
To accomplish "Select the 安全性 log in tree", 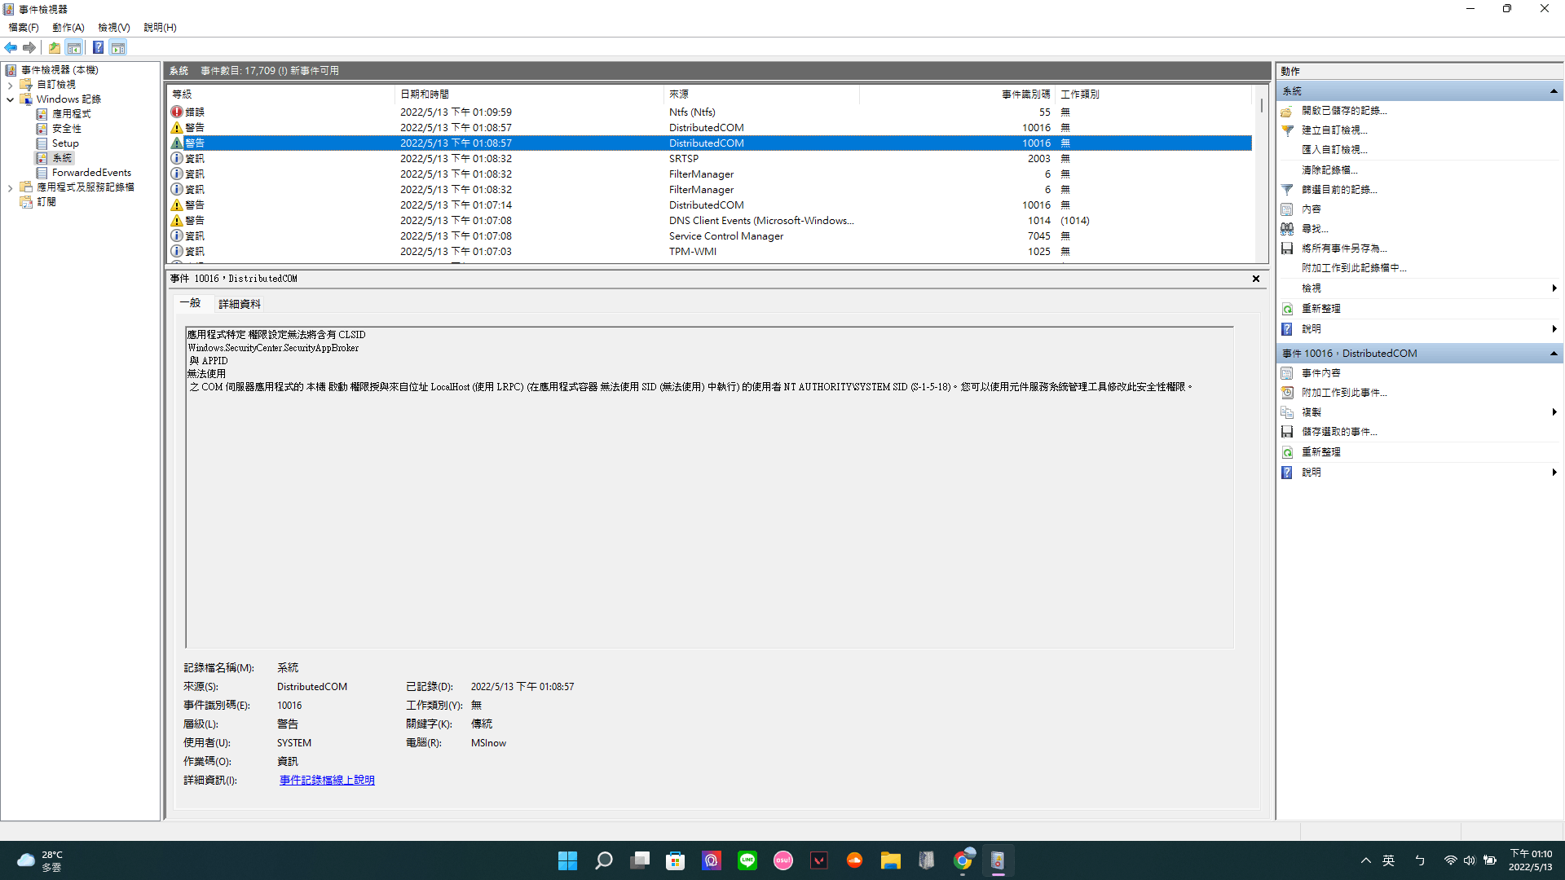I will tap(66, 129).
